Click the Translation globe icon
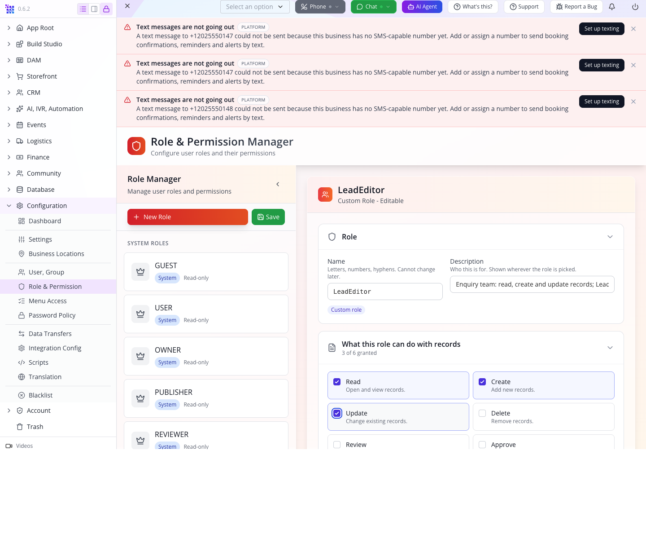 coord(22,377)
